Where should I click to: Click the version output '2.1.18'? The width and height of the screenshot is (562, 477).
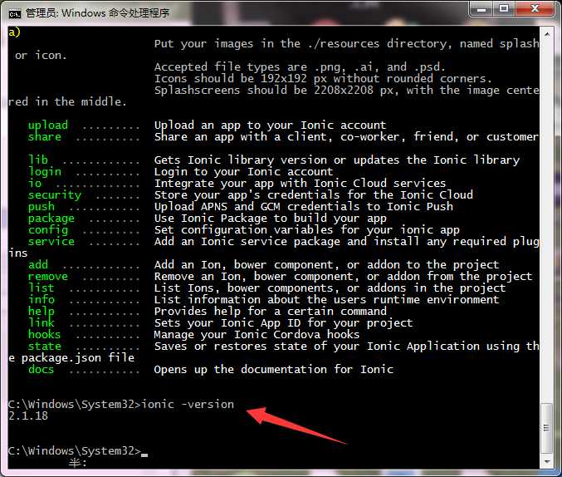click(28, 416)
